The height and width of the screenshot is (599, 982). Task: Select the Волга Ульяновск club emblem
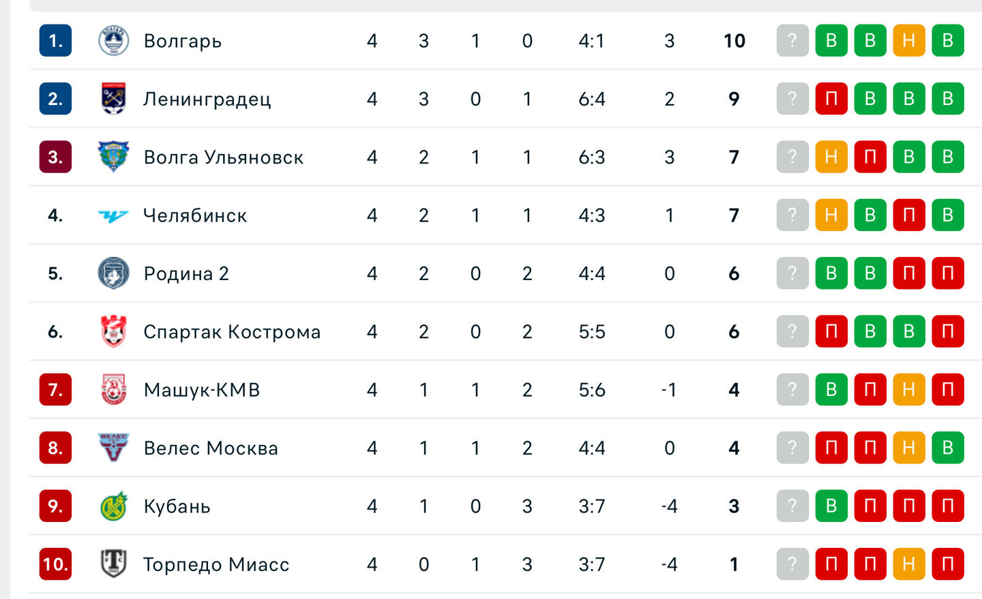(113, 157)
